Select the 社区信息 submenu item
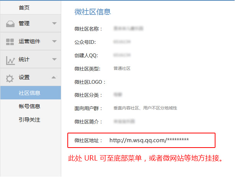The height and width of the screenshot is (177, 235). [29, 93]
